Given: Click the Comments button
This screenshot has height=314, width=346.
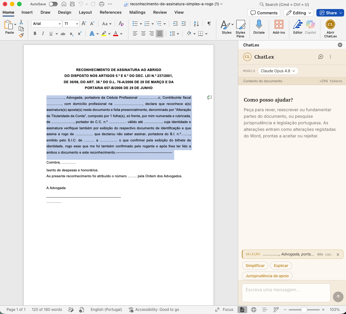Looking at the screenshot, I should coord(264,13).
